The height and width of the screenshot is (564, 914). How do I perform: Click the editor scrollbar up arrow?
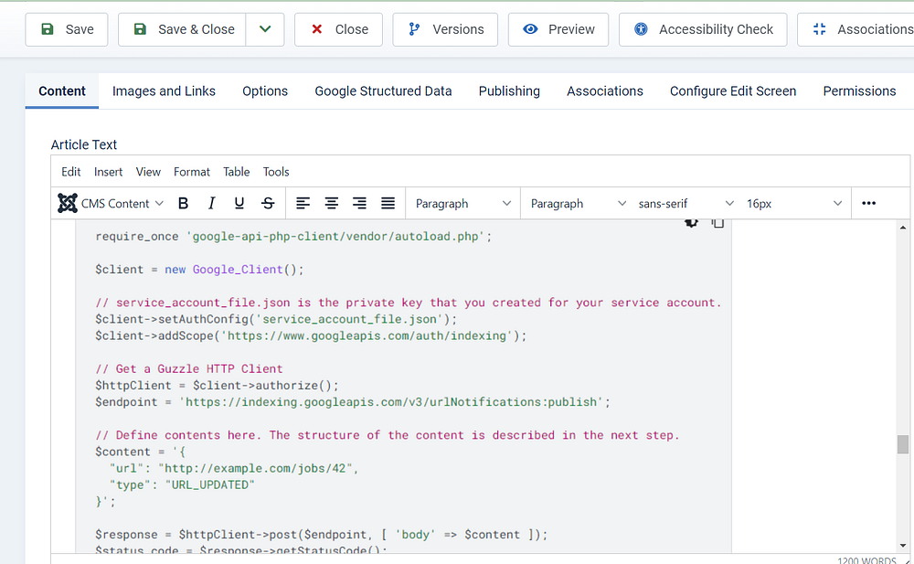click(903, 228)
